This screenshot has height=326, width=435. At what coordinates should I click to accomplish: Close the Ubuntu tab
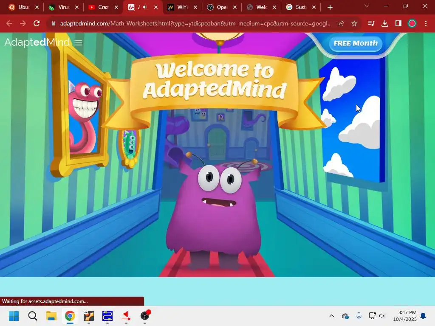pyautogui.click(x=37, y=7)
